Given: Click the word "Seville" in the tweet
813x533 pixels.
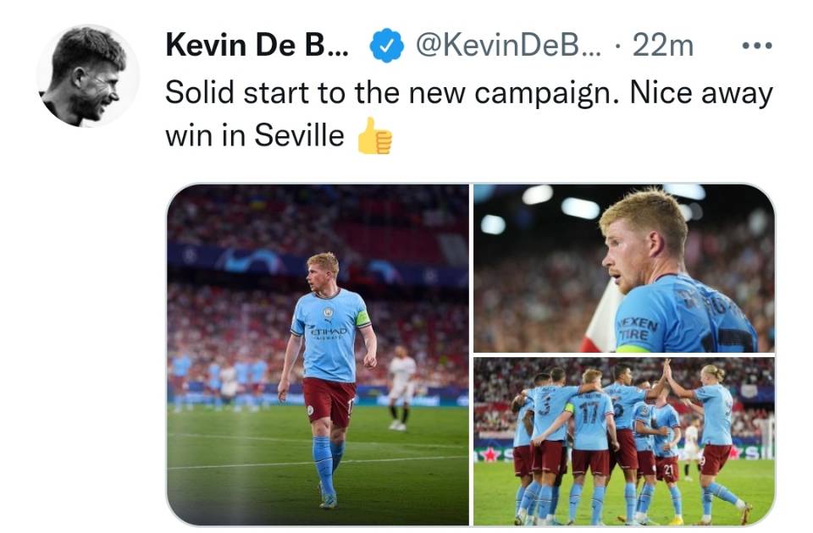Looking at the screenshot, I should [299, 135].
